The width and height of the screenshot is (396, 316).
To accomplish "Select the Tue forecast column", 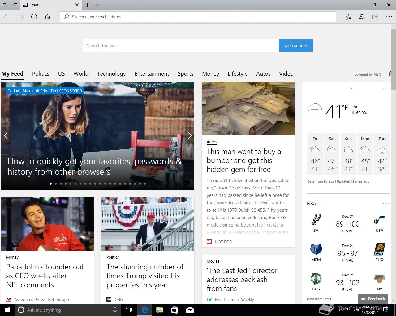I will (382, 154).
